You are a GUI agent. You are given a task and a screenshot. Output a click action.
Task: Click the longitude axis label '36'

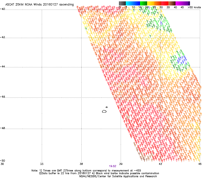[81, 164]
